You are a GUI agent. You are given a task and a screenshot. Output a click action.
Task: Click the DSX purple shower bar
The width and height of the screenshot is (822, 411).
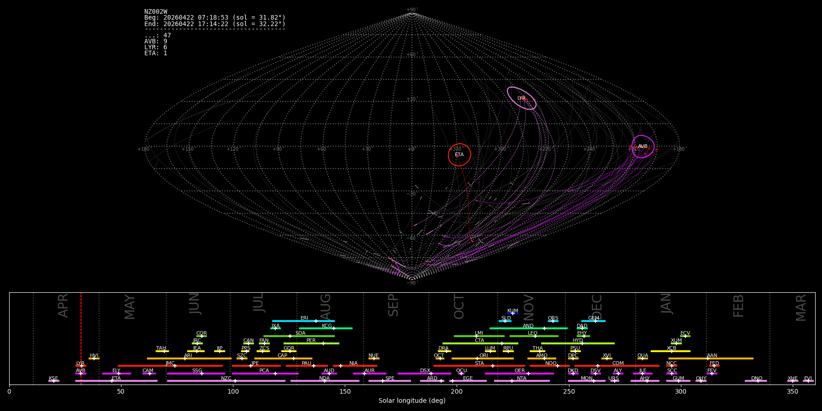(424, 374)
